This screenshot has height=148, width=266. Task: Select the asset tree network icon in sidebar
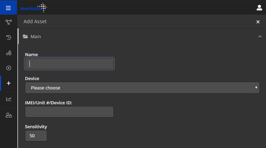[x=9, y=22]
